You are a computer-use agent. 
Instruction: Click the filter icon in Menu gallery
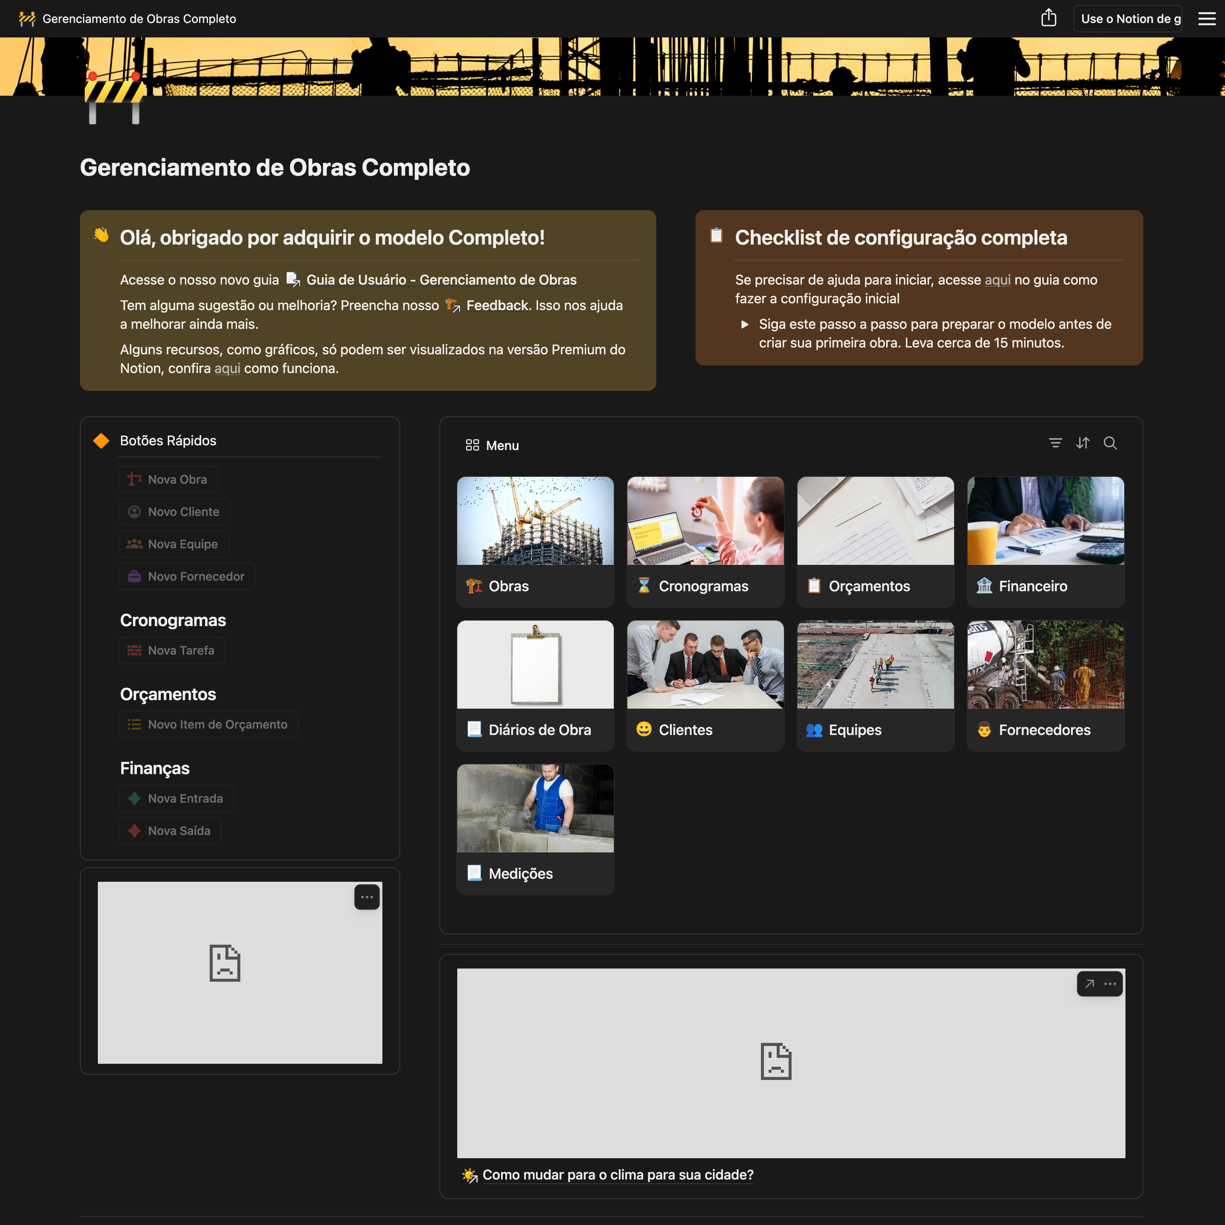click(1055, 443)
